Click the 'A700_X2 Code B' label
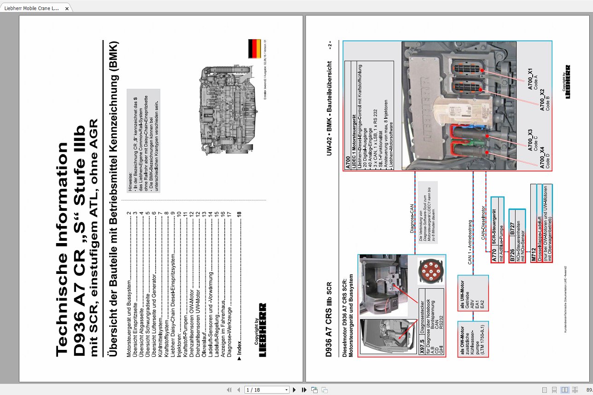The height and width of the screenshot is (395, 593). click(545, 99)
